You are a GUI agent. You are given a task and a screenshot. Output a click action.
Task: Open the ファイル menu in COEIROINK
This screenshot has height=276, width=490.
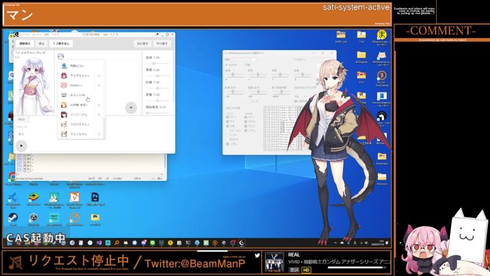(25, 34)
